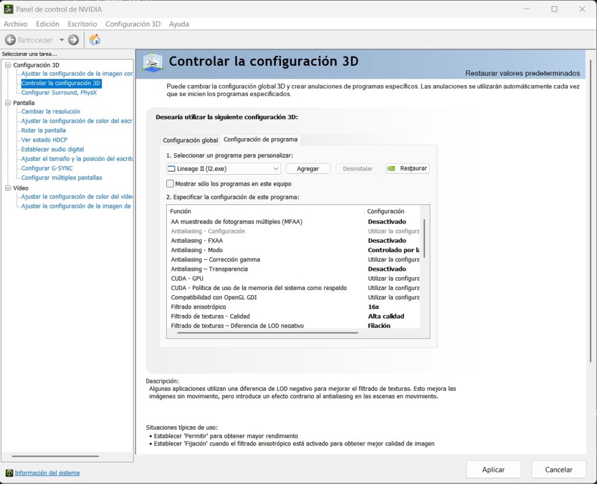The image size is (597, 484).
Task: Click the Retroceder back arrow icon
Action: [10, 40]
